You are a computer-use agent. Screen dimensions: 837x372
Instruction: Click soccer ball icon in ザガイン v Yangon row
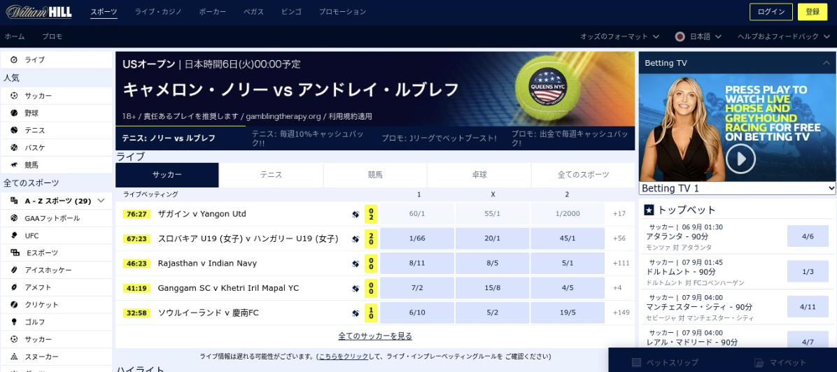[x=356, y=215]
